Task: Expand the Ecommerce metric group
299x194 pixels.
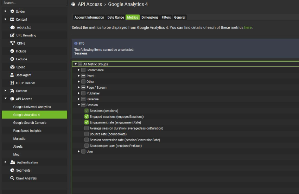Action: click(79, 70)
